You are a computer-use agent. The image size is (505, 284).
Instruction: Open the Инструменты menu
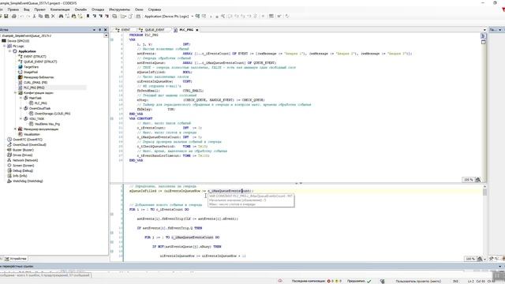[x=119, y=9]
